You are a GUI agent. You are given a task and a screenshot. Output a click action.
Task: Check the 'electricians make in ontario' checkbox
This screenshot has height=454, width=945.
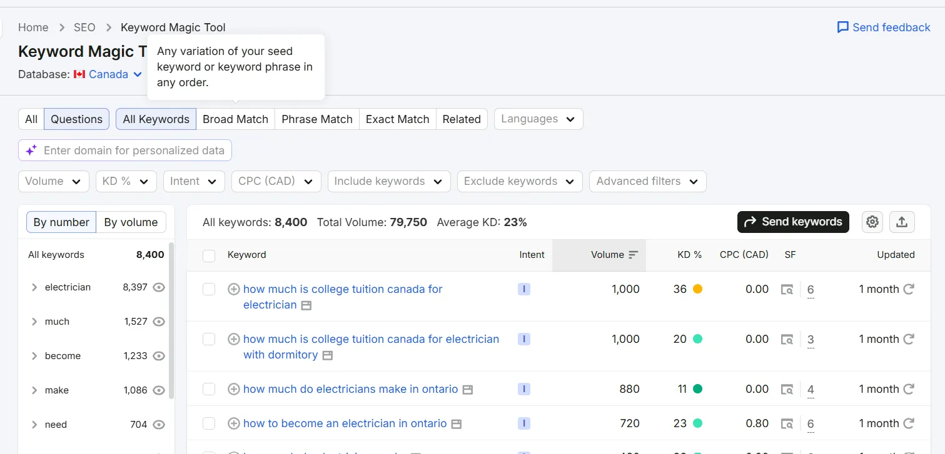209,389
